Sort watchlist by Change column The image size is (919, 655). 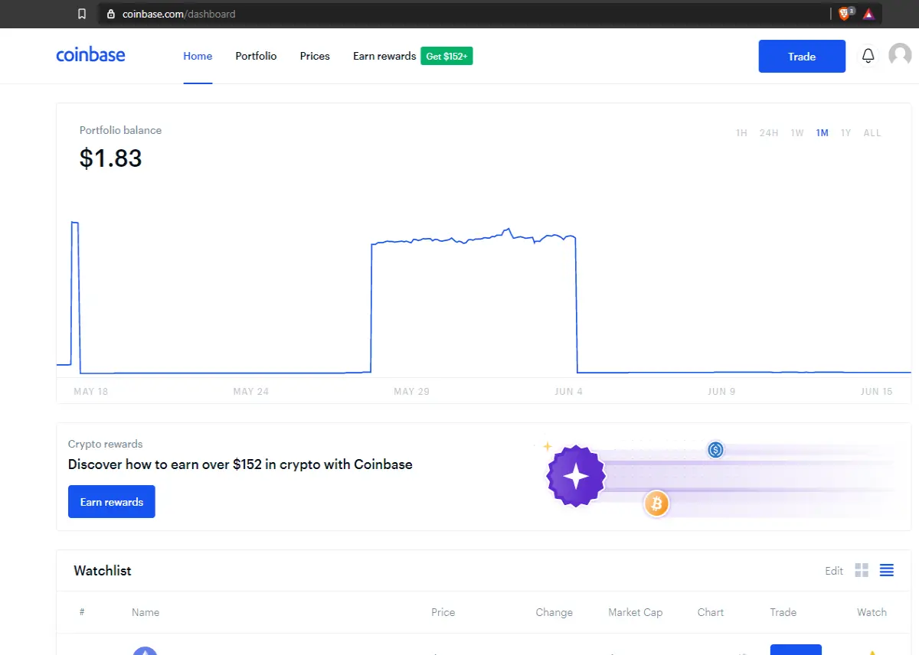(554, 612)
